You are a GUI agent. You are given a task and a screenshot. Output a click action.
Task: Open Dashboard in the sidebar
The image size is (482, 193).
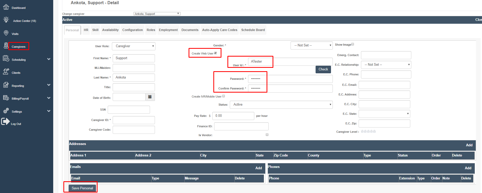pyautogui.click(x=19, y=8)
